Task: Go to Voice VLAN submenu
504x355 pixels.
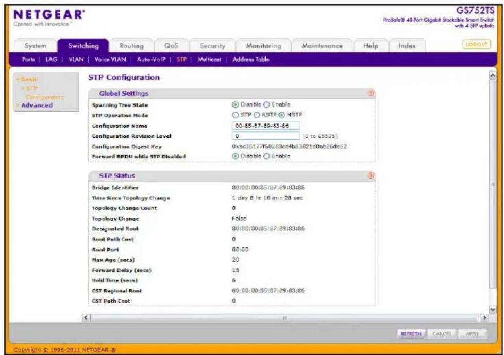Action: click(x=110, y=59)
